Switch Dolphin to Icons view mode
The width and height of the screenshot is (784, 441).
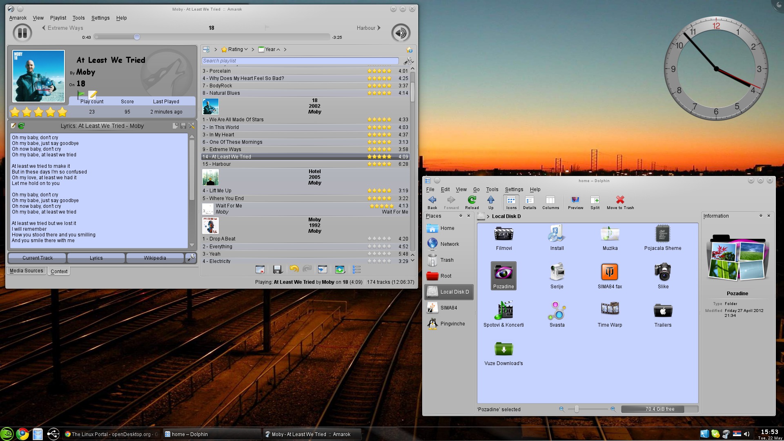[x=511, y=203]
